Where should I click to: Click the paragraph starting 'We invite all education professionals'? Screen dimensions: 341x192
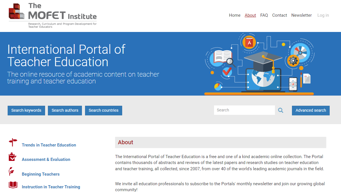tap(220, 187)
